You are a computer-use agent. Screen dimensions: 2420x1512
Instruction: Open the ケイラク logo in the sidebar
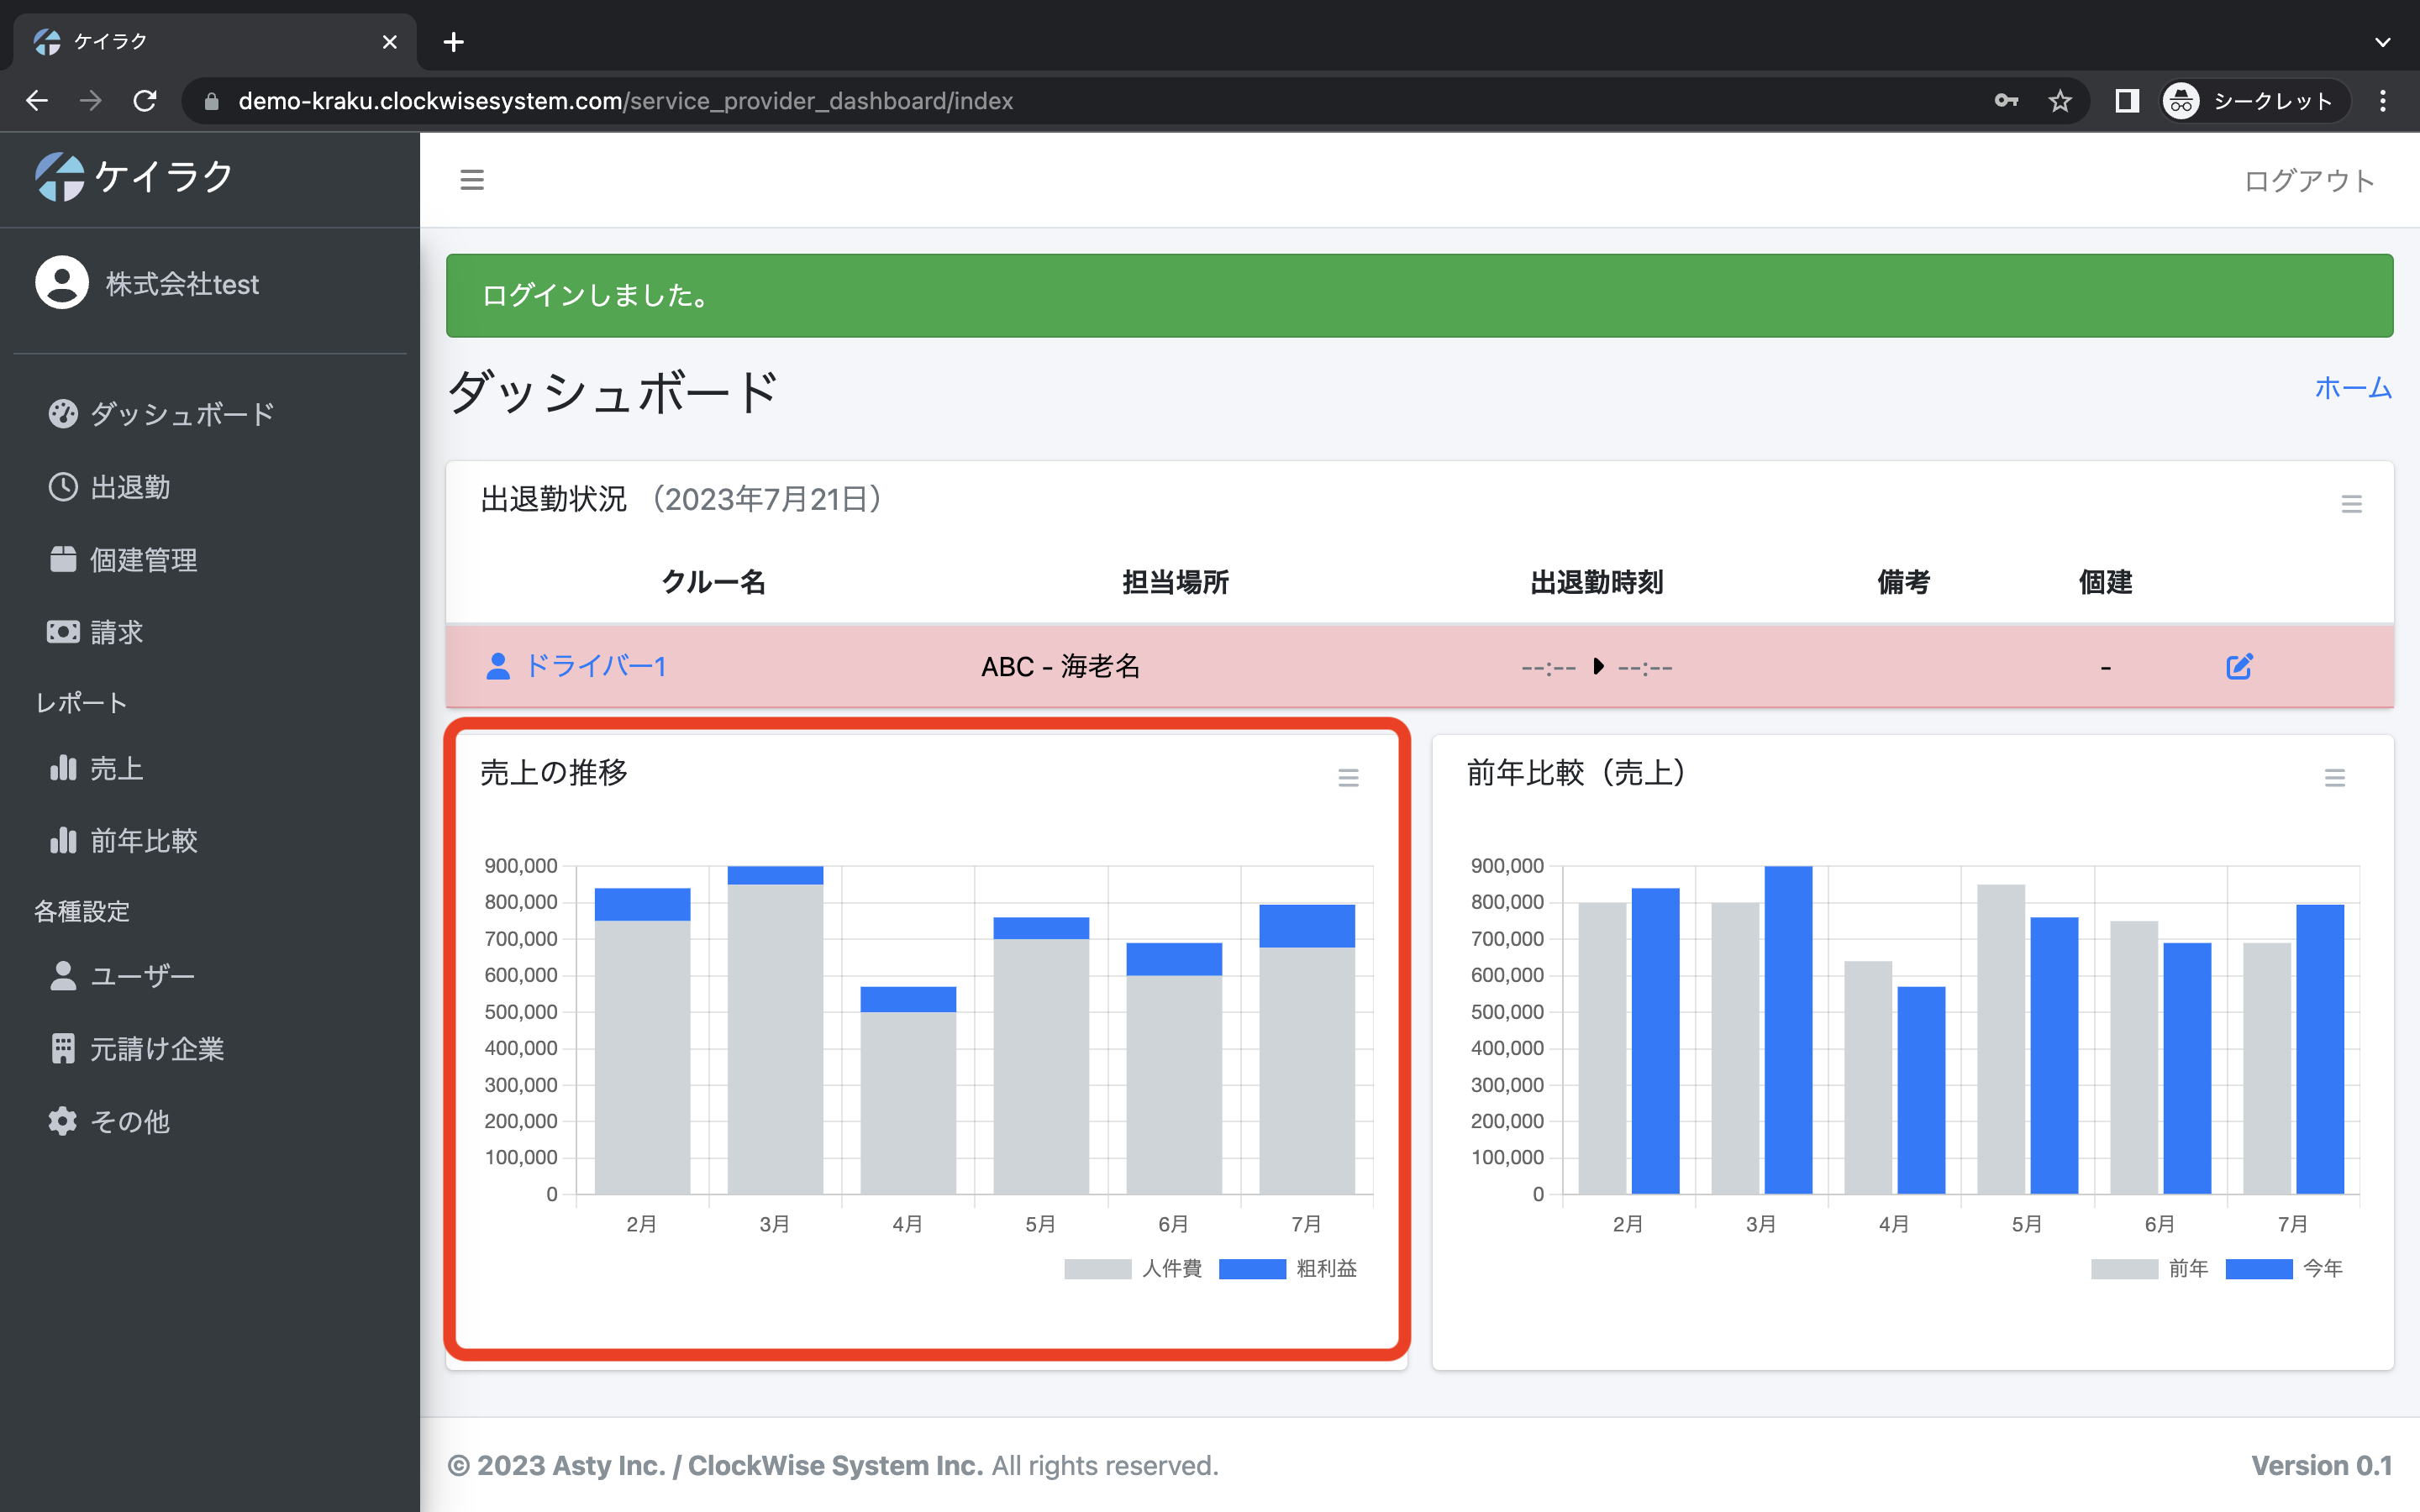134,177
